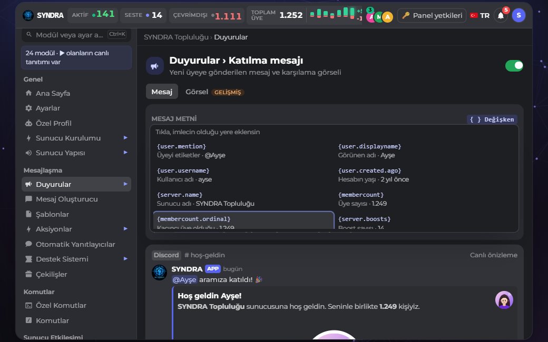Click the Destek Sistemi ticket icon
Viewport: 548px width, 342px height.
point(28,259)
